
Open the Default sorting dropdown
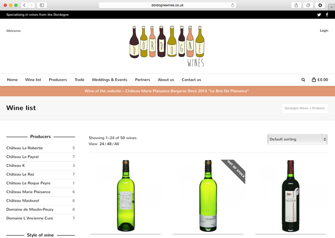pos(297,139)
